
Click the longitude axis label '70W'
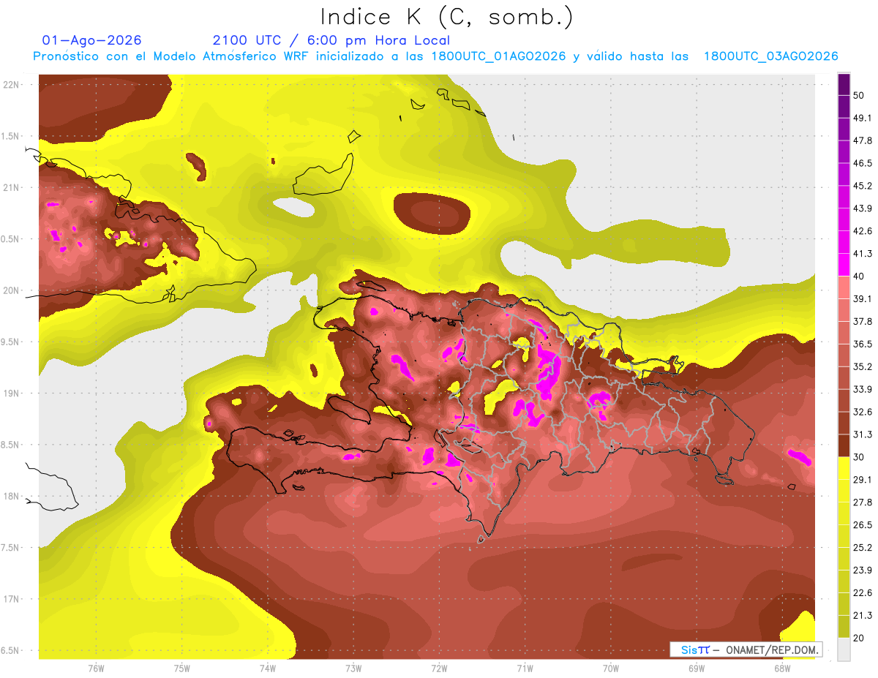click(x=611, y=668)
